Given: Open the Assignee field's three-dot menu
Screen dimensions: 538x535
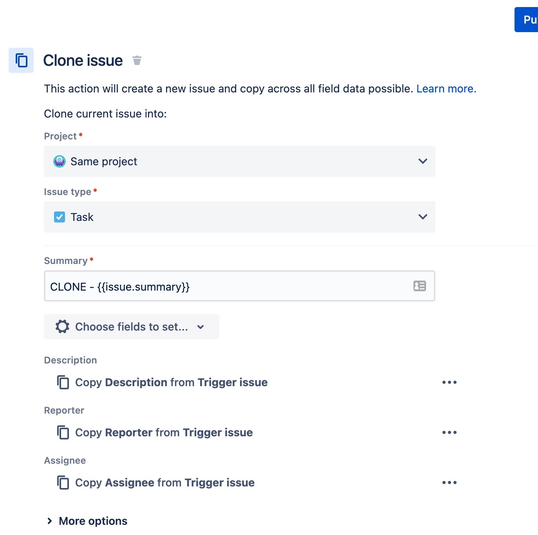Looking at the screenshot, I should [449, 483].
